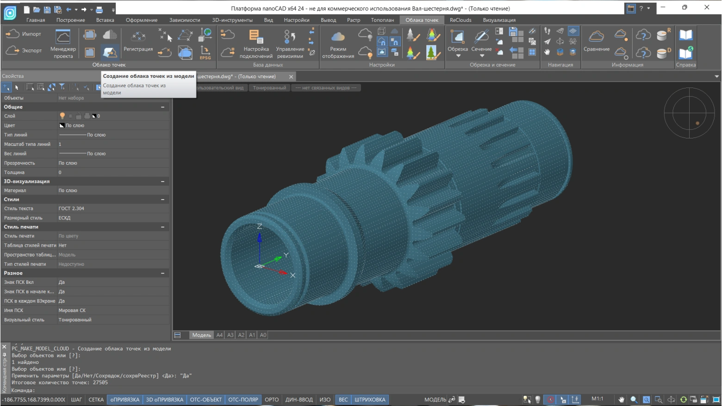The height and width of the screenshot is (406, 722).
Task: Expand the Обрезка dropdown arrow
Action: [458, 56]
